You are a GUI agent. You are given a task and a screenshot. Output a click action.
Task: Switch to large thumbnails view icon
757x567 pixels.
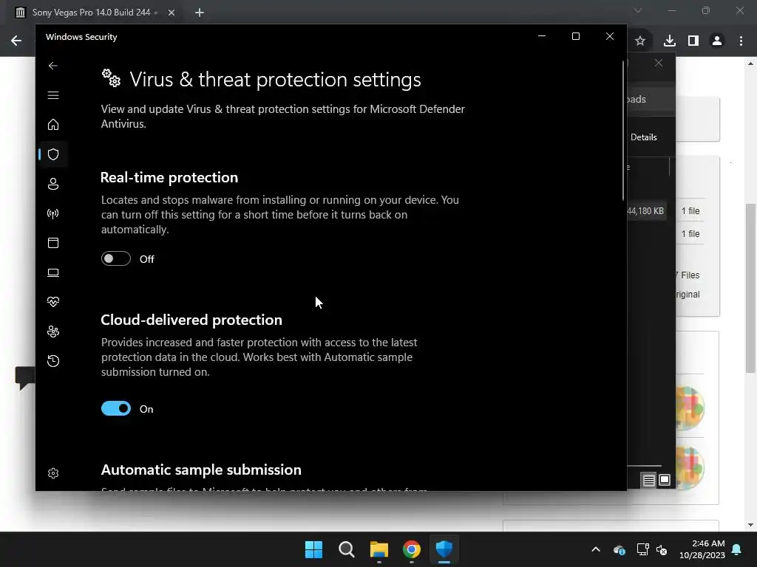[665, 480]
